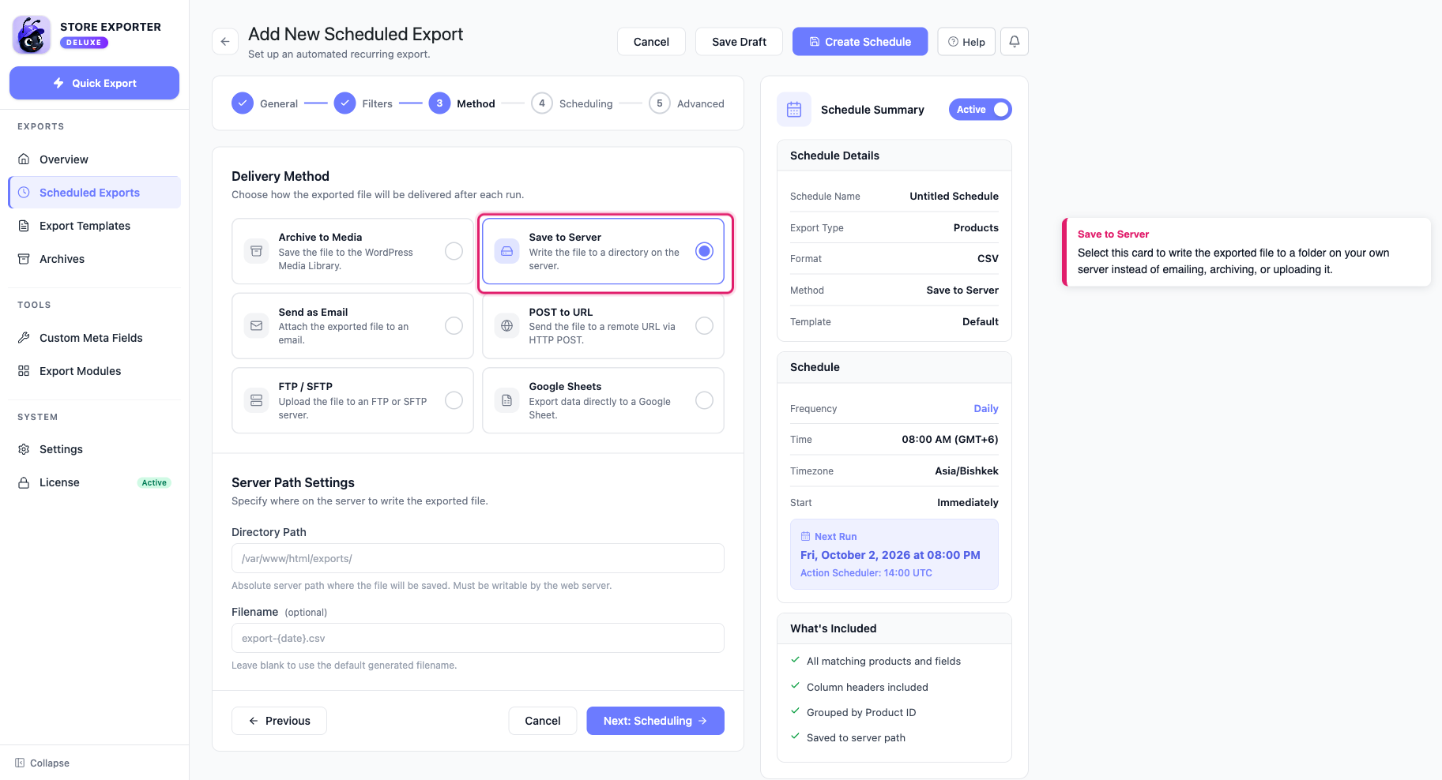Click the top Cancel button
Viewport: 1442px width, 780px height.
(x=651, y=42)
